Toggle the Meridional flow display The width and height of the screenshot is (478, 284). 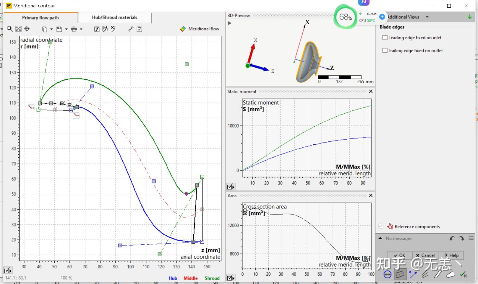click(x=200, y=29)
